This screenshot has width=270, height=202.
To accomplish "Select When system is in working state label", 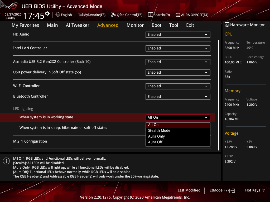I will (x=46, y=117).
